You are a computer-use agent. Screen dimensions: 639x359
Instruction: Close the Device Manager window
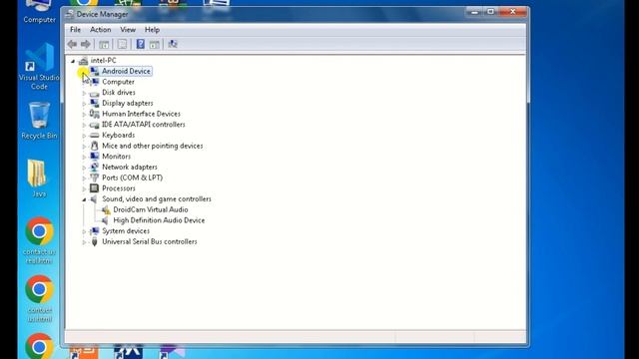pos(513,12)
